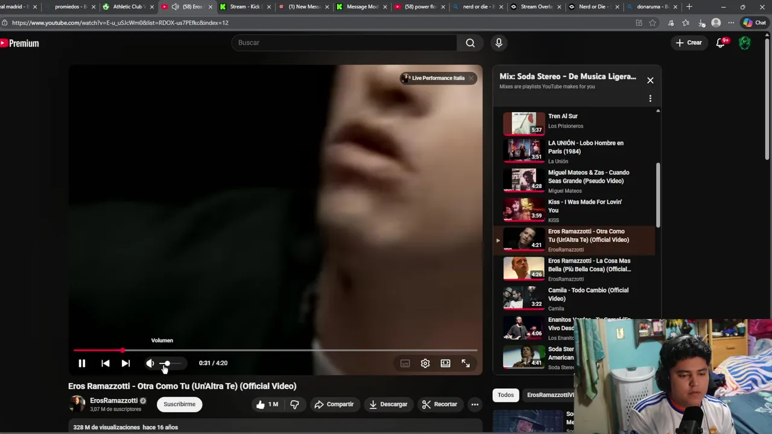This screenshot has width=772, height=434.
Task: Select Miguel Mateos & Zas - Cuando Seas Grande
Action: tap(574, 181)
